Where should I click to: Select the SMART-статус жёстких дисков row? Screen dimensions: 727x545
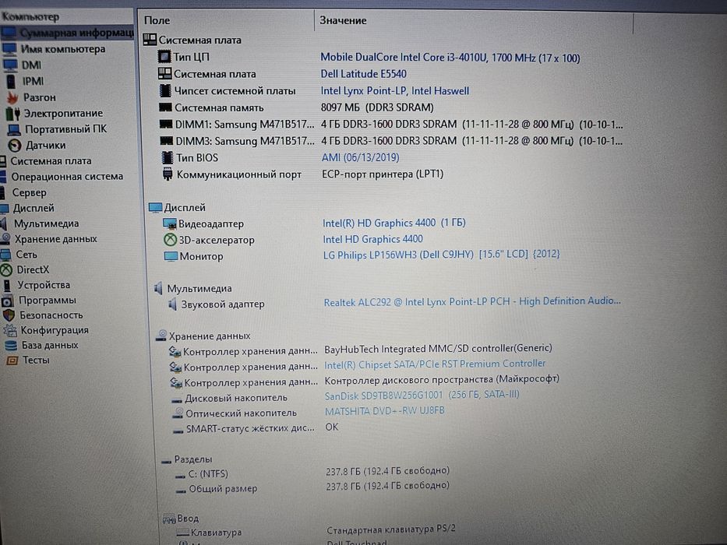click(x=256, y=427)
